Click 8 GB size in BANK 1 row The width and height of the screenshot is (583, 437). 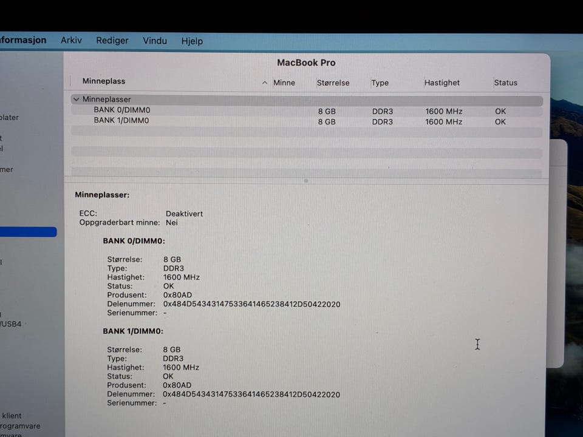coord(327,121)
